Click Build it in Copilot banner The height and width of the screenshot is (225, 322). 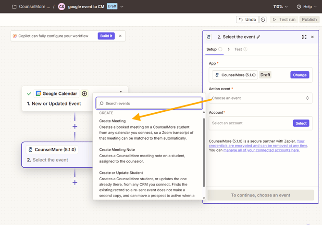click(x=106, y=36)
